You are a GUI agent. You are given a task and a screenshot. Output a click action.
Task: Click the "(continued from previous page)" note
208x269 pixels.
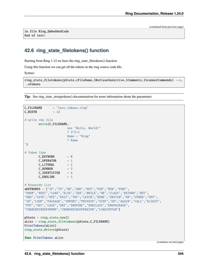pos(166,27)
